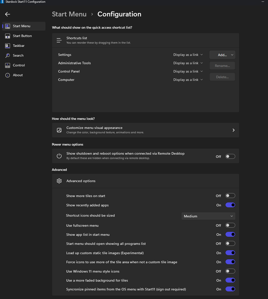Open Customize menu visual appearance

tap(145, 130)
